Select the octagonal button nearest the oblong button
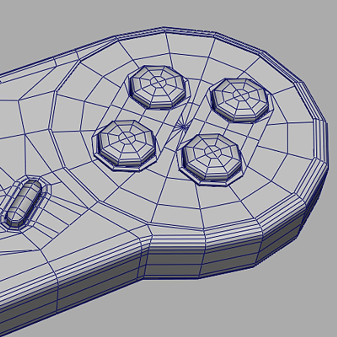This screenshot has width=337, height=337. click(x=127, y=144)
